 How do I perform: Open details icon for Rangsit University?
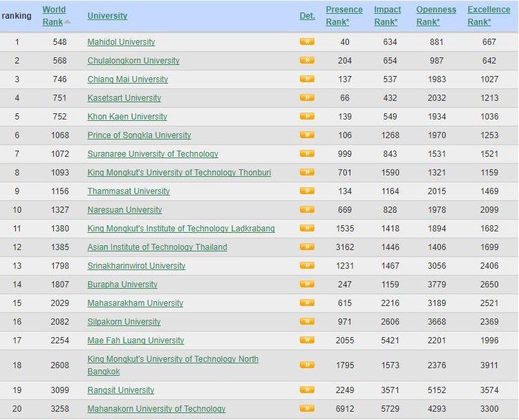click(307, 390)
